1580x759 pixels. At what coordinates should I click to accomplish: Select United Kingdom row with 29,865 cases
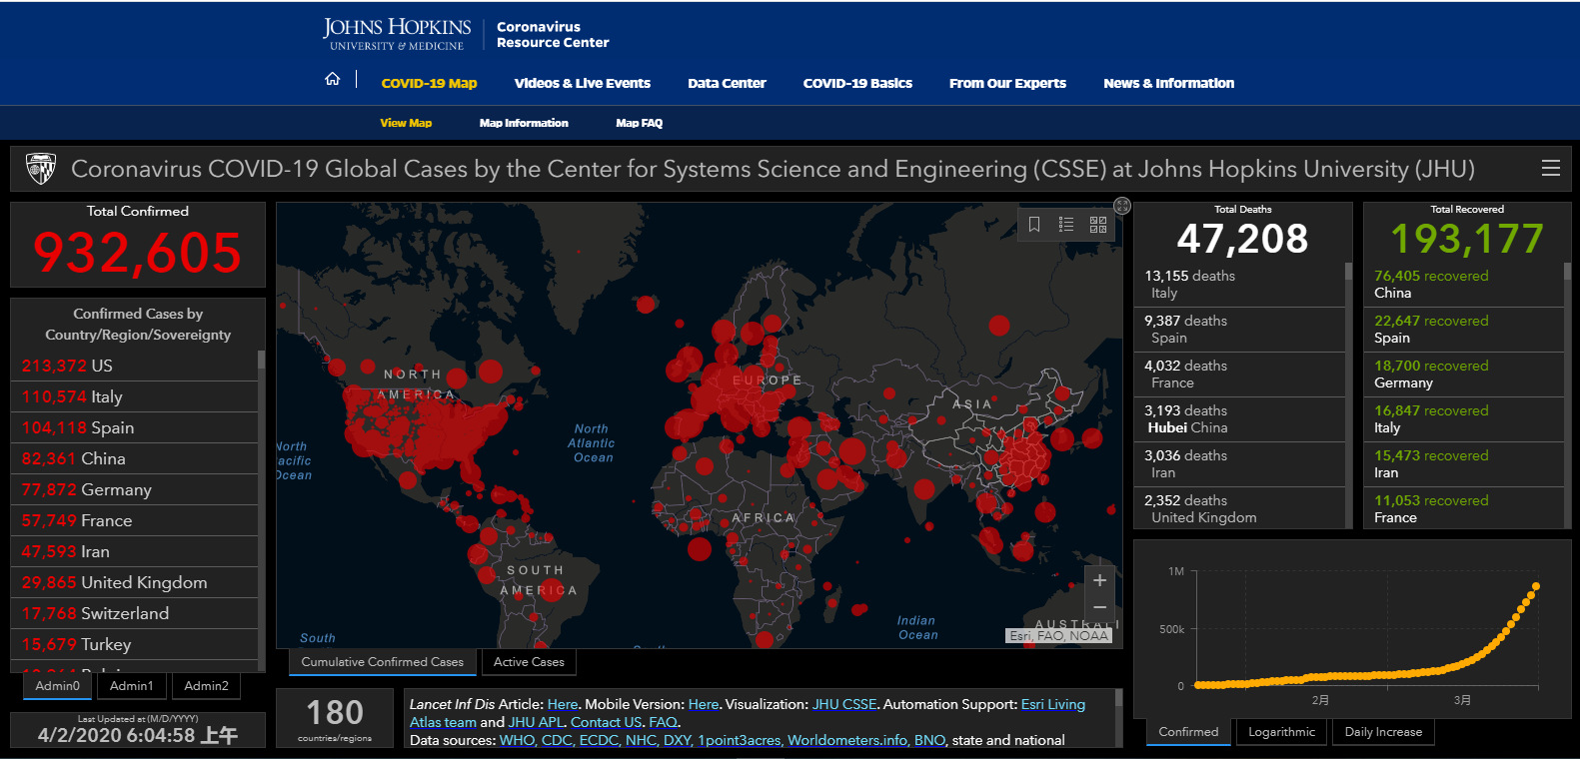coord(134,582)
